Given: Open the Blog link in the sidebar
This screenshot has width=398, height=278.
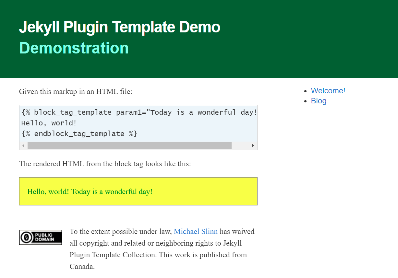Looking at the screenshot, I should (319, 101).
